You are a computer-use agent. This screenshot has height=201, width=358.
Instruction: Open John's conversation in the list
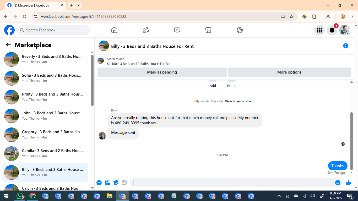45,116
